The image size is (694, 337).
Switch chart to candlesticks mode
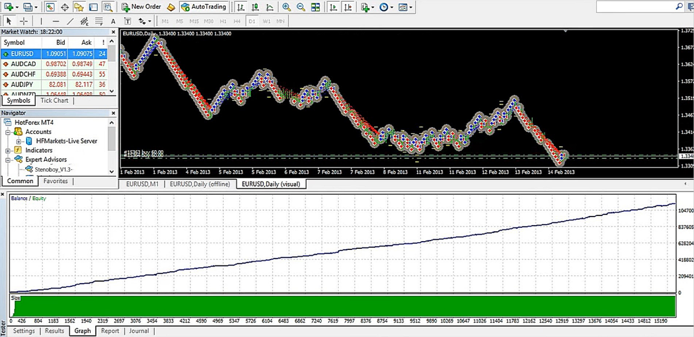[x=255, y=7]
